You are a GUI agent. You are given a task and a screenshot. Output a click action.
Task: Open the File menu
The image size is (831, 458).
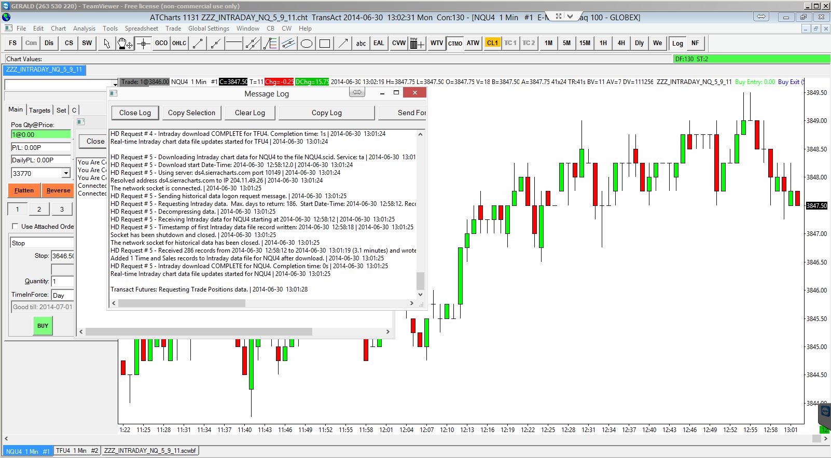pyautogui.click(x=21, y=29)
